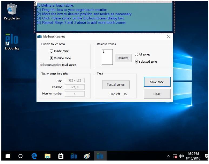Click the Test all zones button
This screenshot has width=209, height=164.
(116, 85)
